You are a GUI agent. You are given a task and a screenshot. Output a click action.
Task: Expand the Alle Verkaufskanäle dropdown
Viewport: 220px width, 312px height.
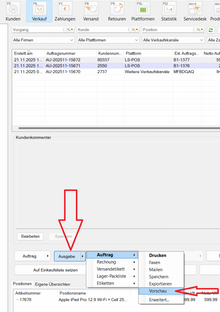pos(173,40)
